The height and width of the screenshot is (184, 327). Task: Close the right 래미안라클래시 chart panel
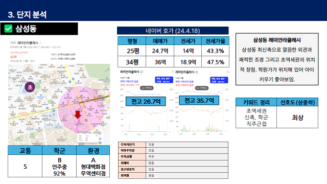(x=228, y=72)
